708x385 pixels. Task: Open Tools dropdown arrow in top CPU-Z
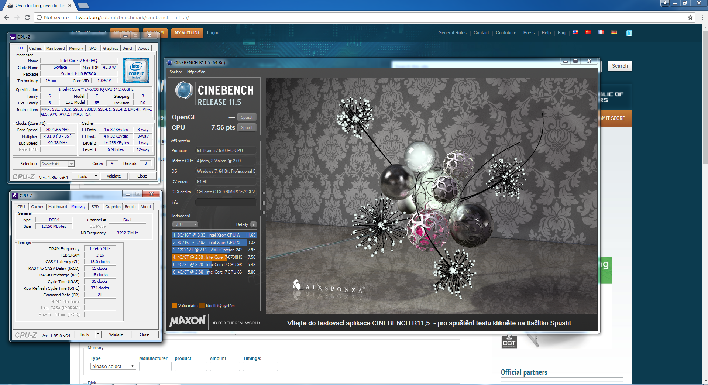tap(96, 176)
